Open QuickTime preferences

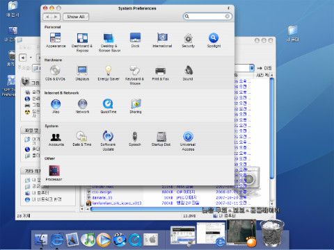click(109, 106)
